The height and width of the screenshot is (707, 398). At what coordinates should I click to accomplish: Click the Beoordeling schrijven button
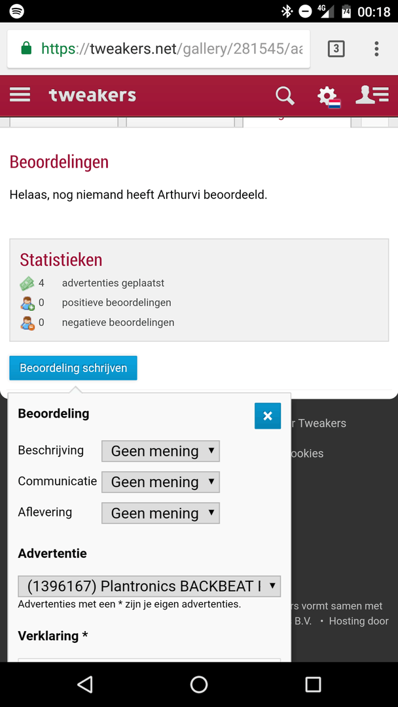(73, 368)
